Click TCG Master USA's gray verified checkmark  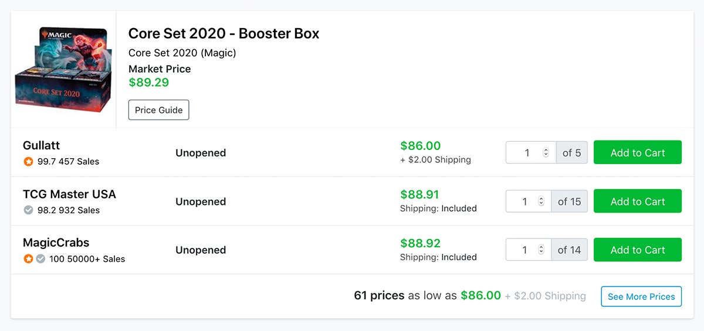tap(28, 210)
